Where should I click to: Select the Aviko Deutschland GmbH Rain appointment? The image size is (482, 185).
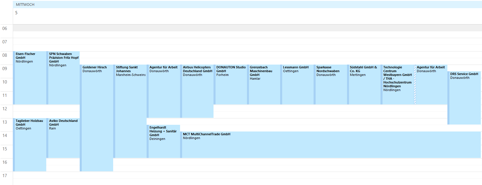(63, 138)
